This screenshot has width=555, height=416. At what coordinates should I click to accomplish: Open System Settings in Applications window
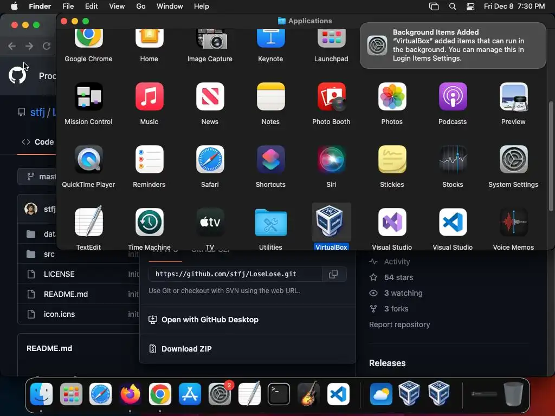(513, 159)
